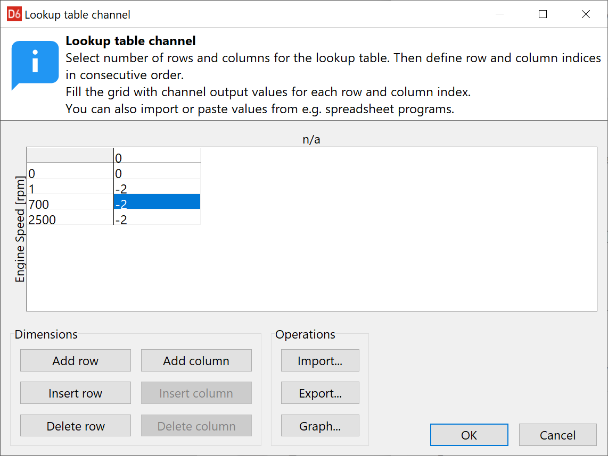Screen dimensions: 608x456
Task: Select the -2 value in row 1
Action: (x=157, y=186)
